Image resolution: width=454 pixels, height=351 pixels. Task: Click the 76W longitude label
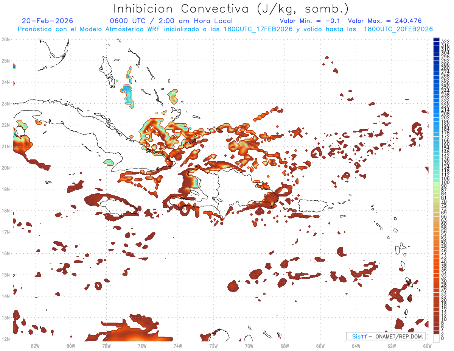142,346
